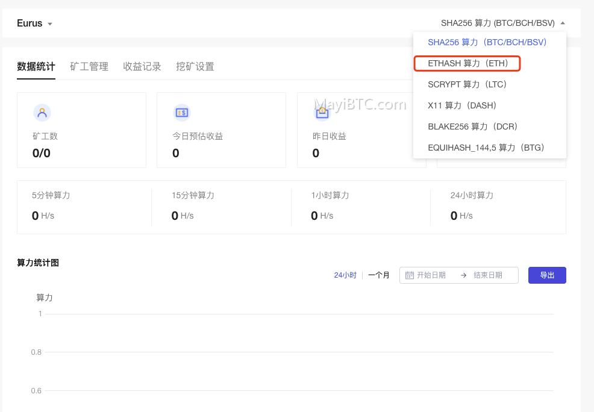Select EQUIHASH_144,5 算力 (BTG) option

[486, 148]
